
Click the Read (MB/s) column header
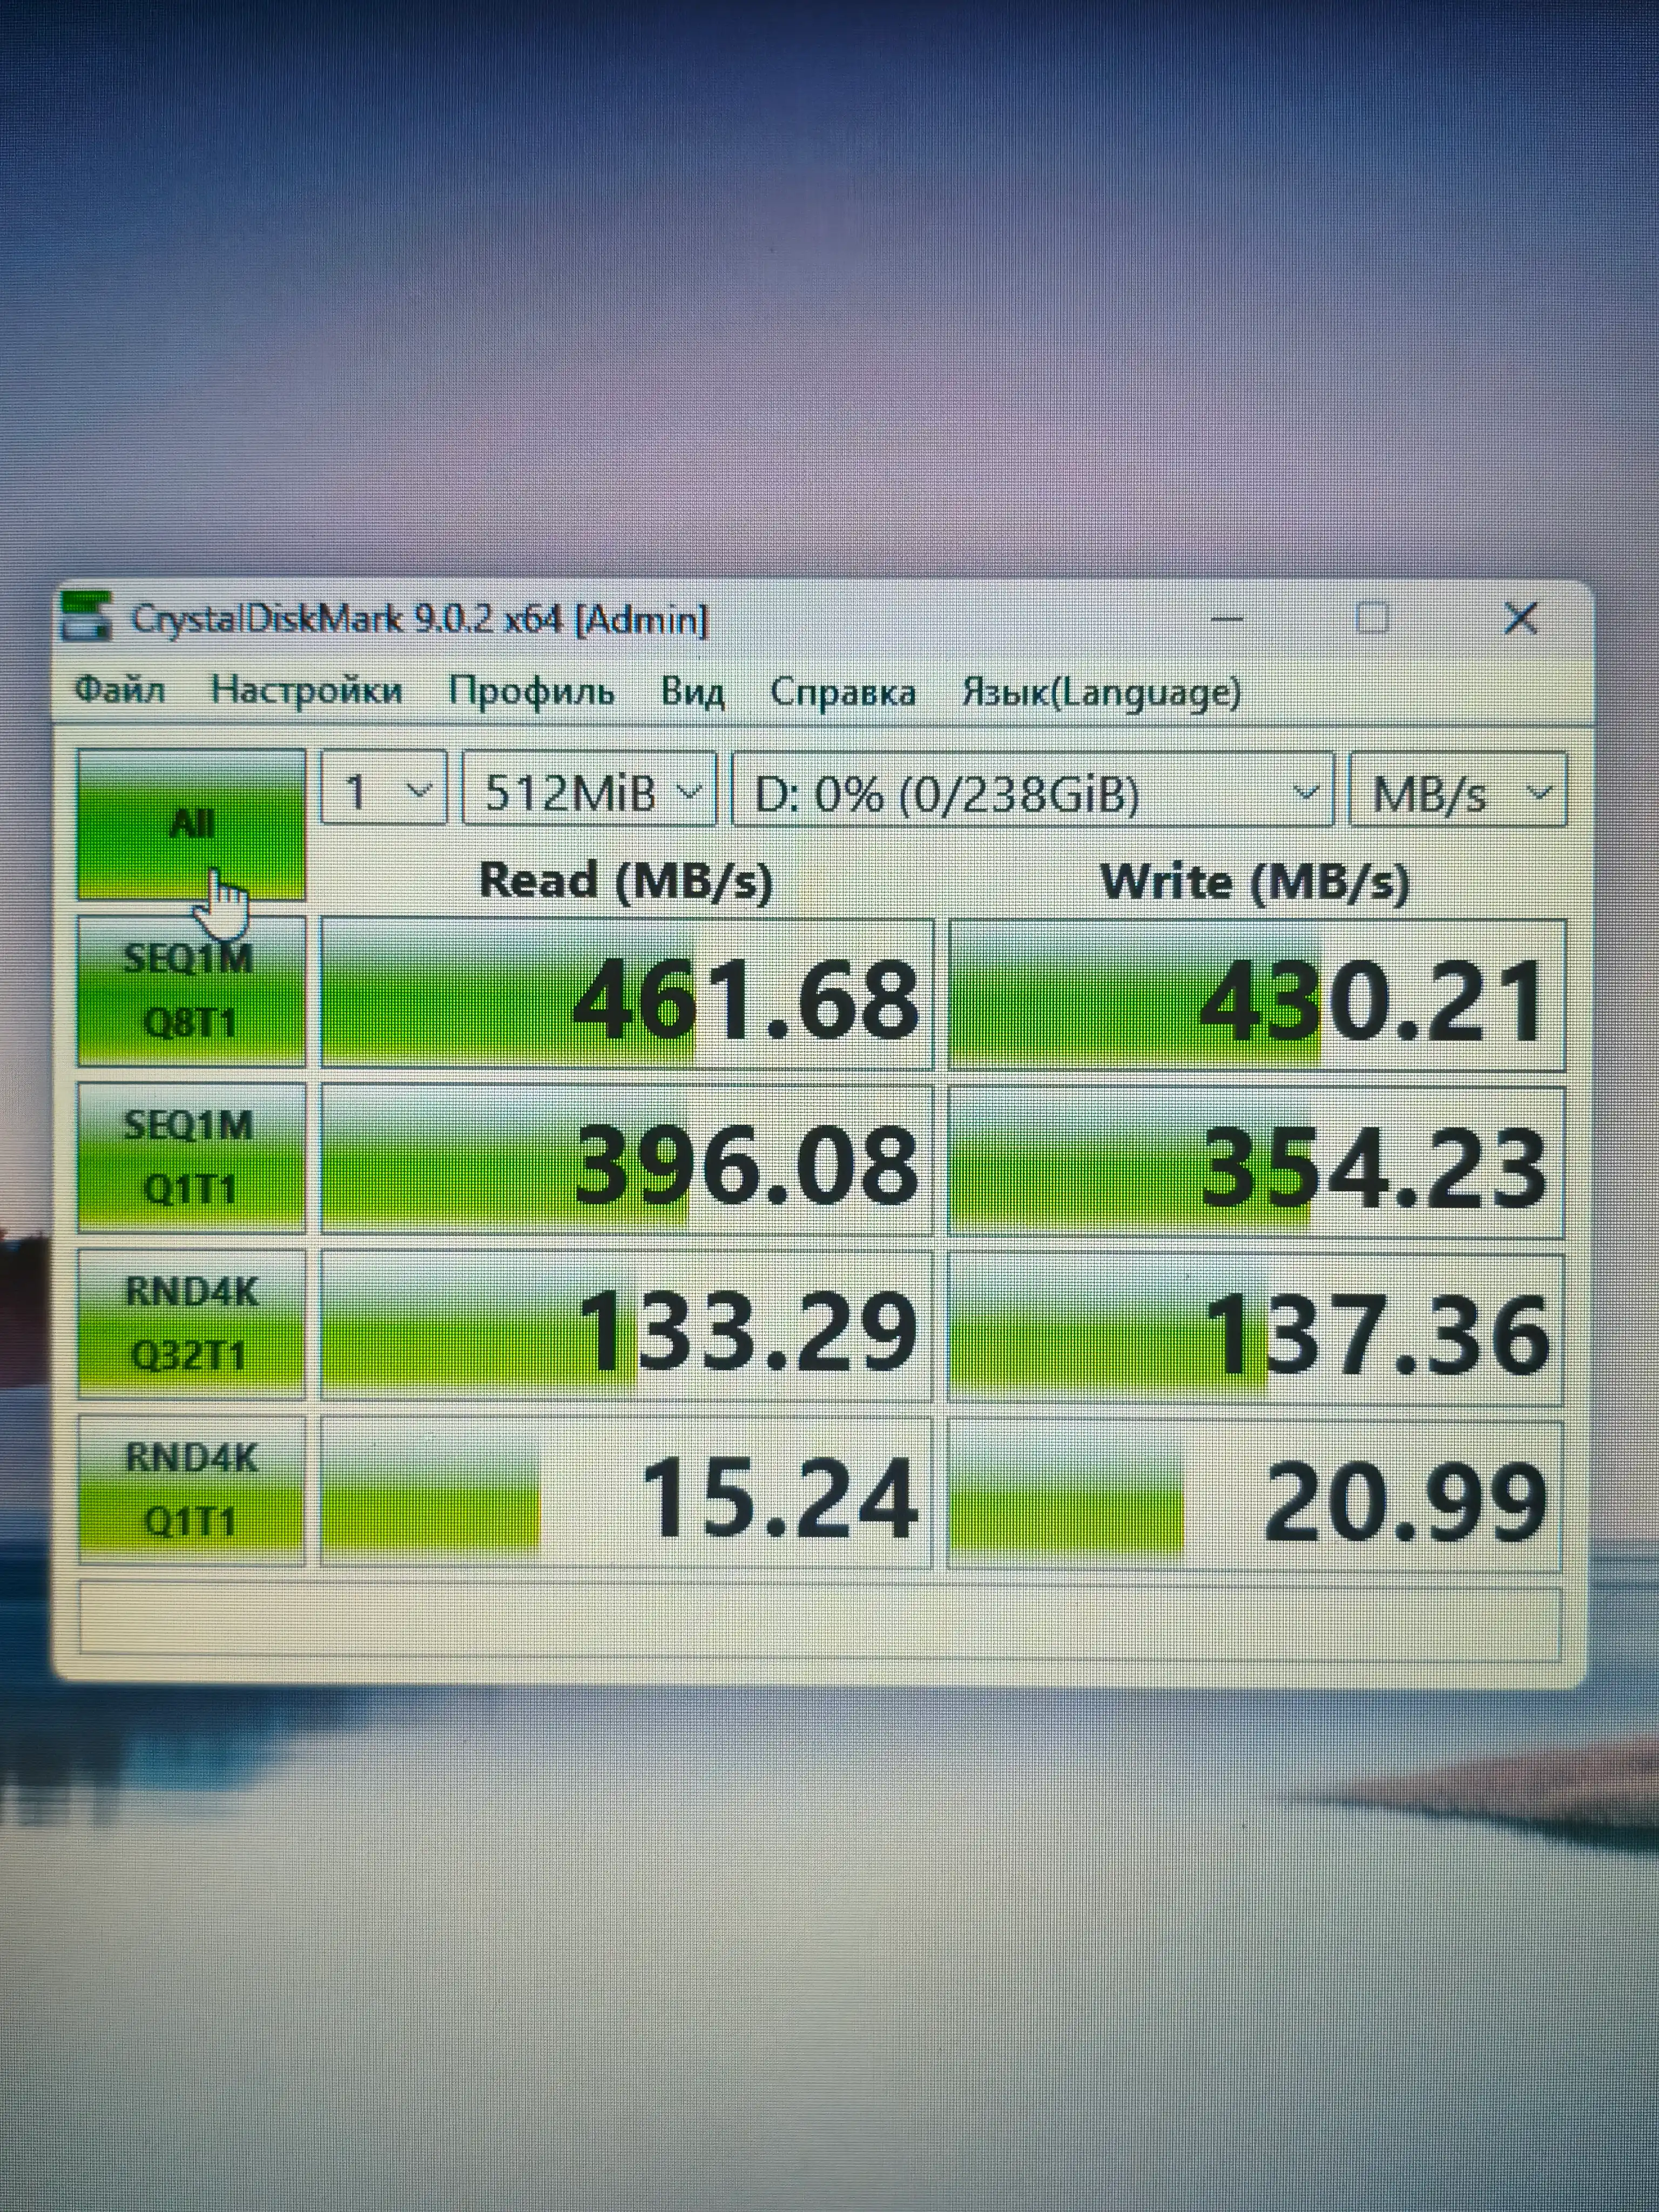point(626,881)
